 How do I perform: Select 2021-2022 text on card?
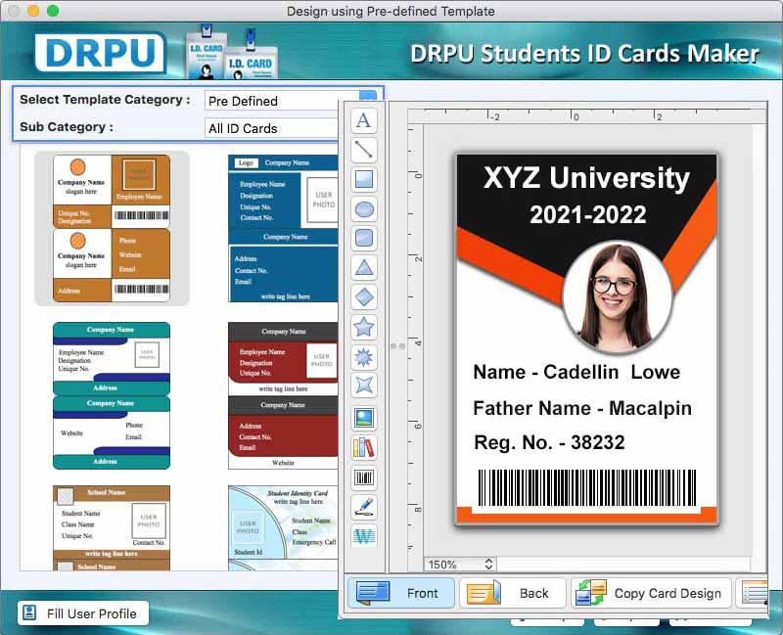588,215
